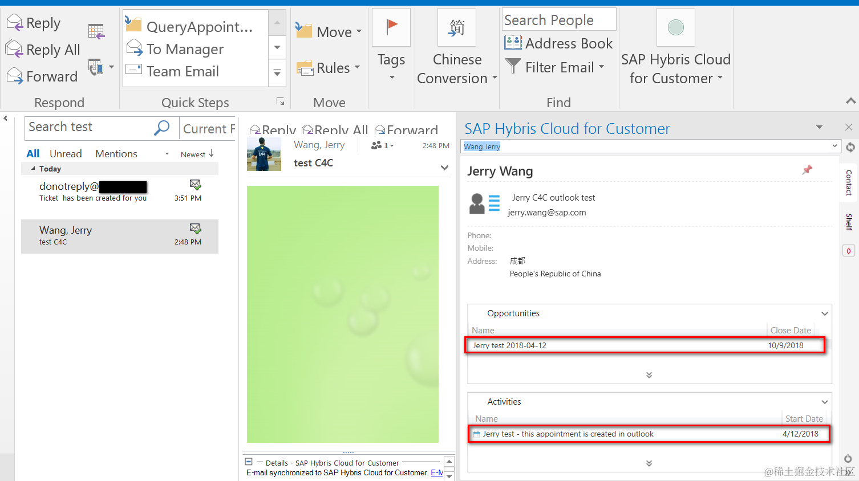Click the Tags flag icon
This screenshot has width=859, height=481.
pos(391,27)
